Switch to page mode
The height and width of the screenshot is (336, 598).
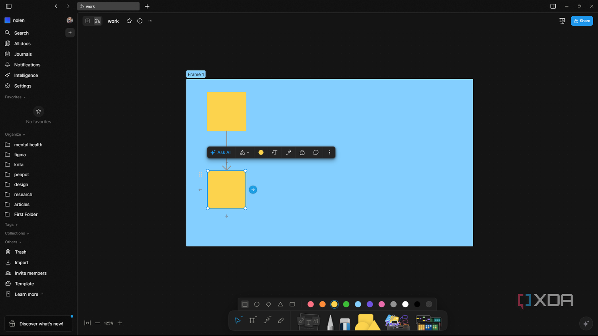pos(88,21)
